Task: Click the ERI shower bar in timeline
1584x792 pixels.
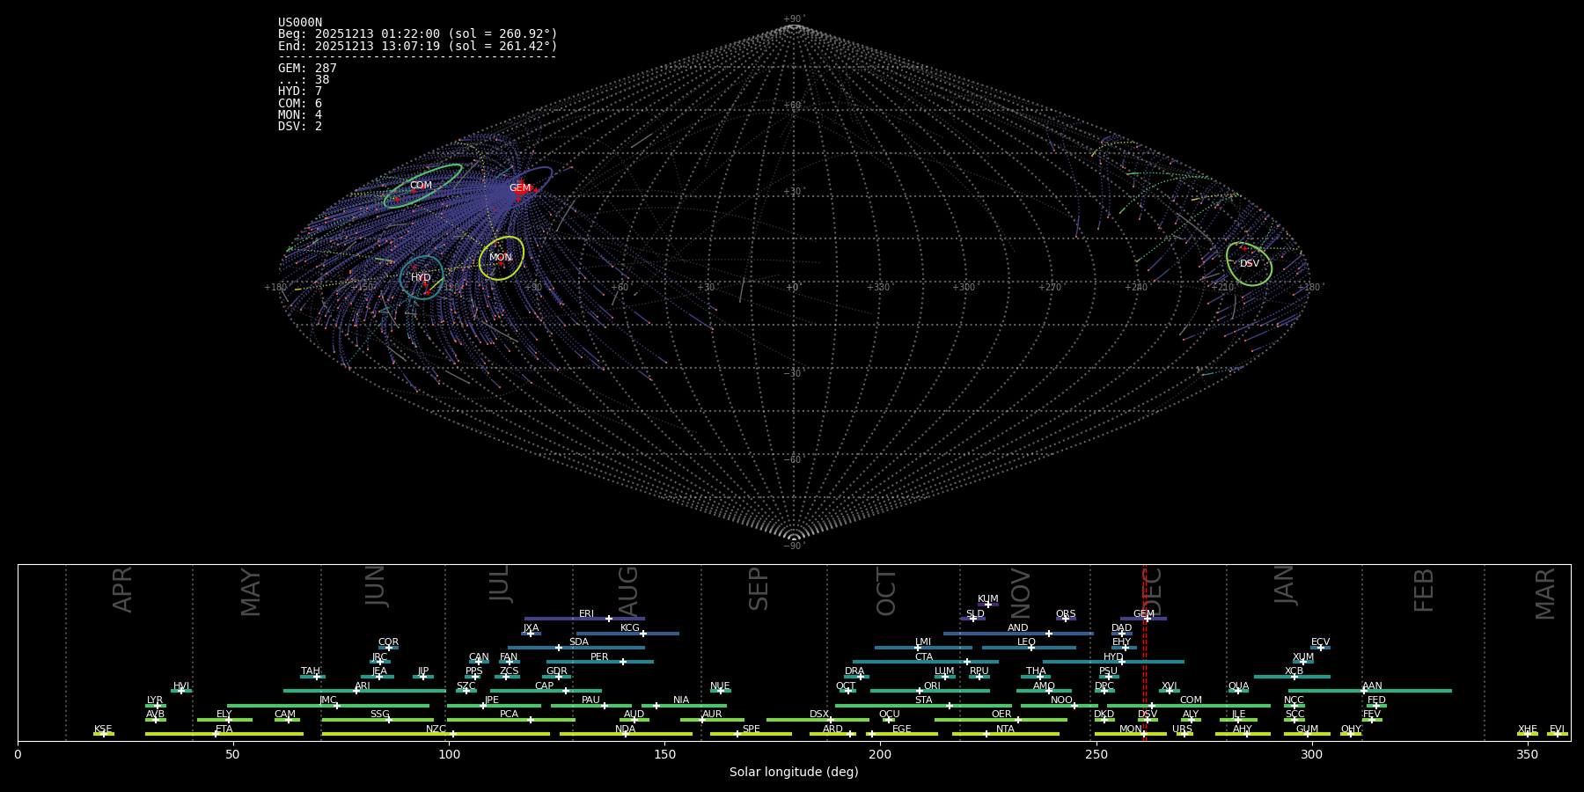Action: (584, 619)
